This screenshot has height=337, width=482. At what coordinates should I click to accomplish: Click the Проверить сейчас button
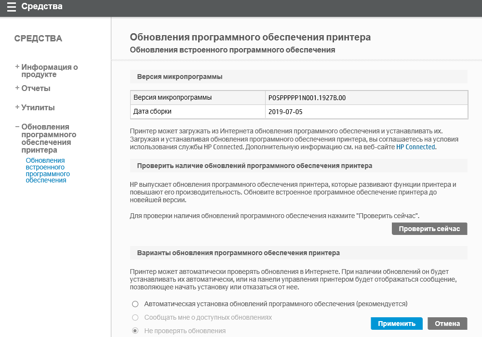pos(429,229)
